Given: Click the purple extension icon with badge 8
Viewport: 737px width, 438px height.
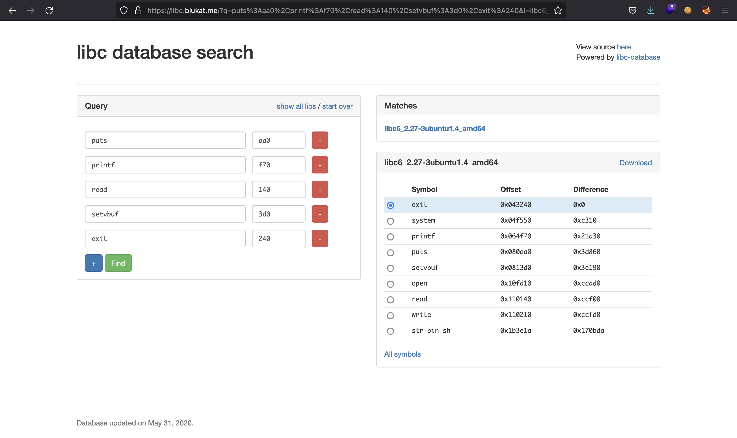Looking at the screenshot, I should (670, 9).
